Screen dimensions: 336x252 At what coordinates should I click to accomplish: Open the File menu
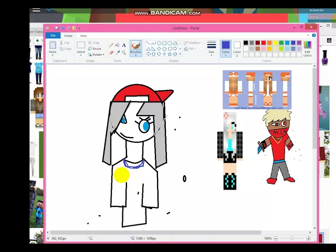(x=53, y=36)
